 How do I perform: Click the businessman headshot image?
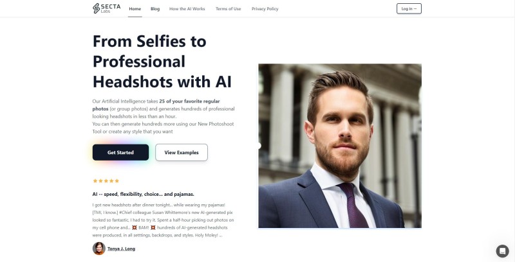tap(340, 146)
